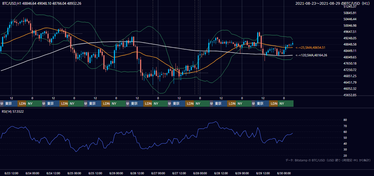Image resolution: width=374 pixels, height=176 pixels.
Task: Click price axis label 50446.44
Action: coord(350,19)
